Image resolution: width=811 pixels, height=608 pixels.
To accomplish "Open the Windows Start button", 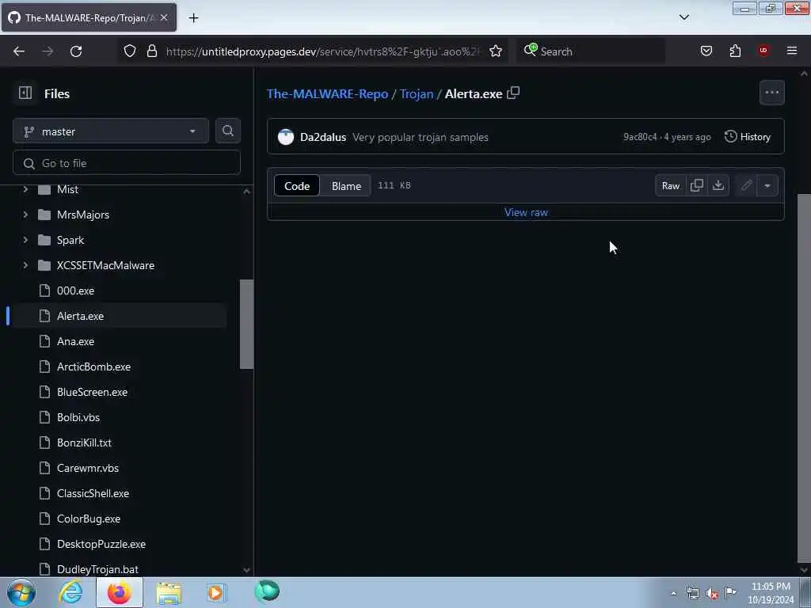I will coord(21,592).
